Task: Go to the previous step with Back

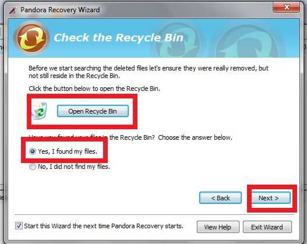Action: coord(220,198)
